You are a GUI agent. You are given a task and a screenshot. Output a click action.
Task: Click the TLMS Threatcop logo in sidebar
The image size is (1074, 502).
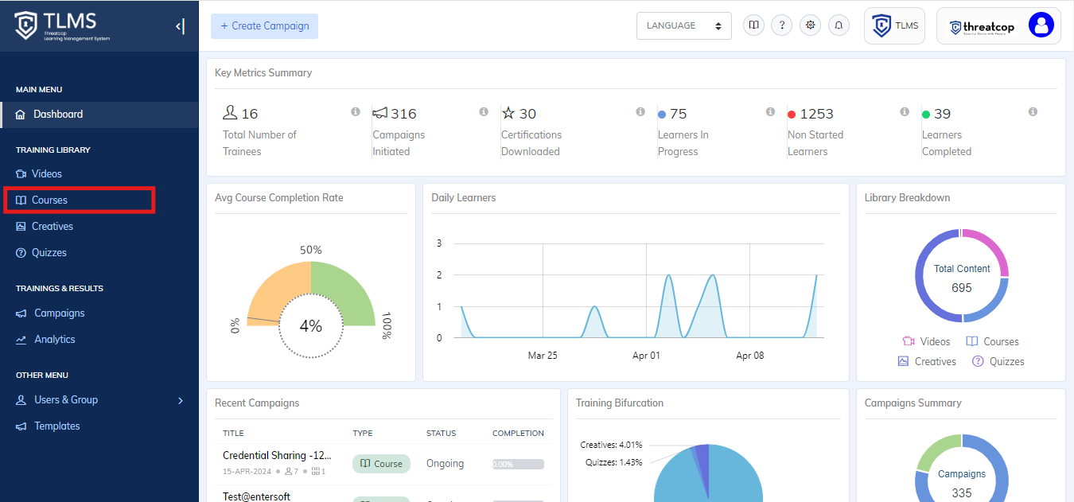point(62,25)
